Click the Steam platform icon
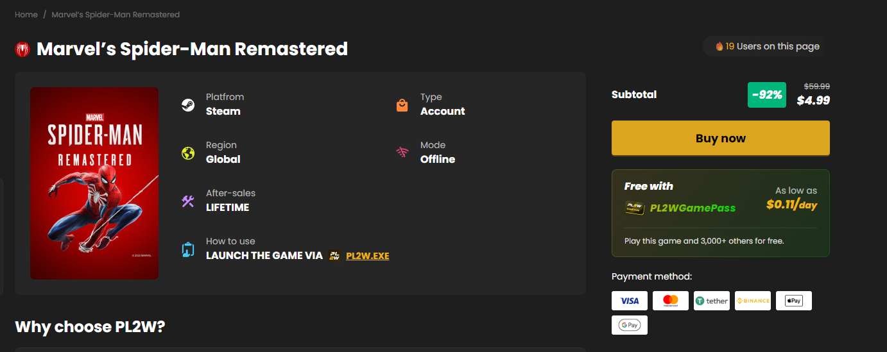Image resolution: width=887 pixels, height=352 pixels. coord(187,105)
